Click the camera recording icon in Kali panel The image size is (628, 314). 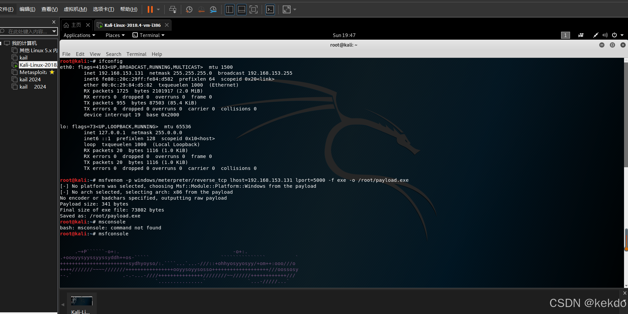click(x=581, y=35)
